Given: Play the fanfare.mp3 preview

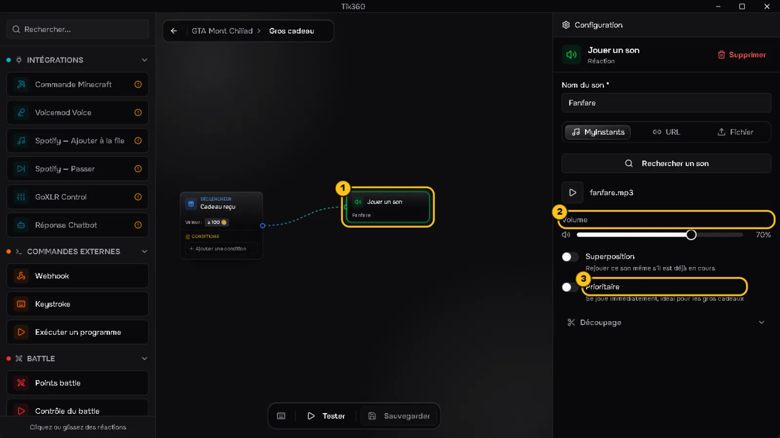Looking at the screenshot, I should 573,193.
